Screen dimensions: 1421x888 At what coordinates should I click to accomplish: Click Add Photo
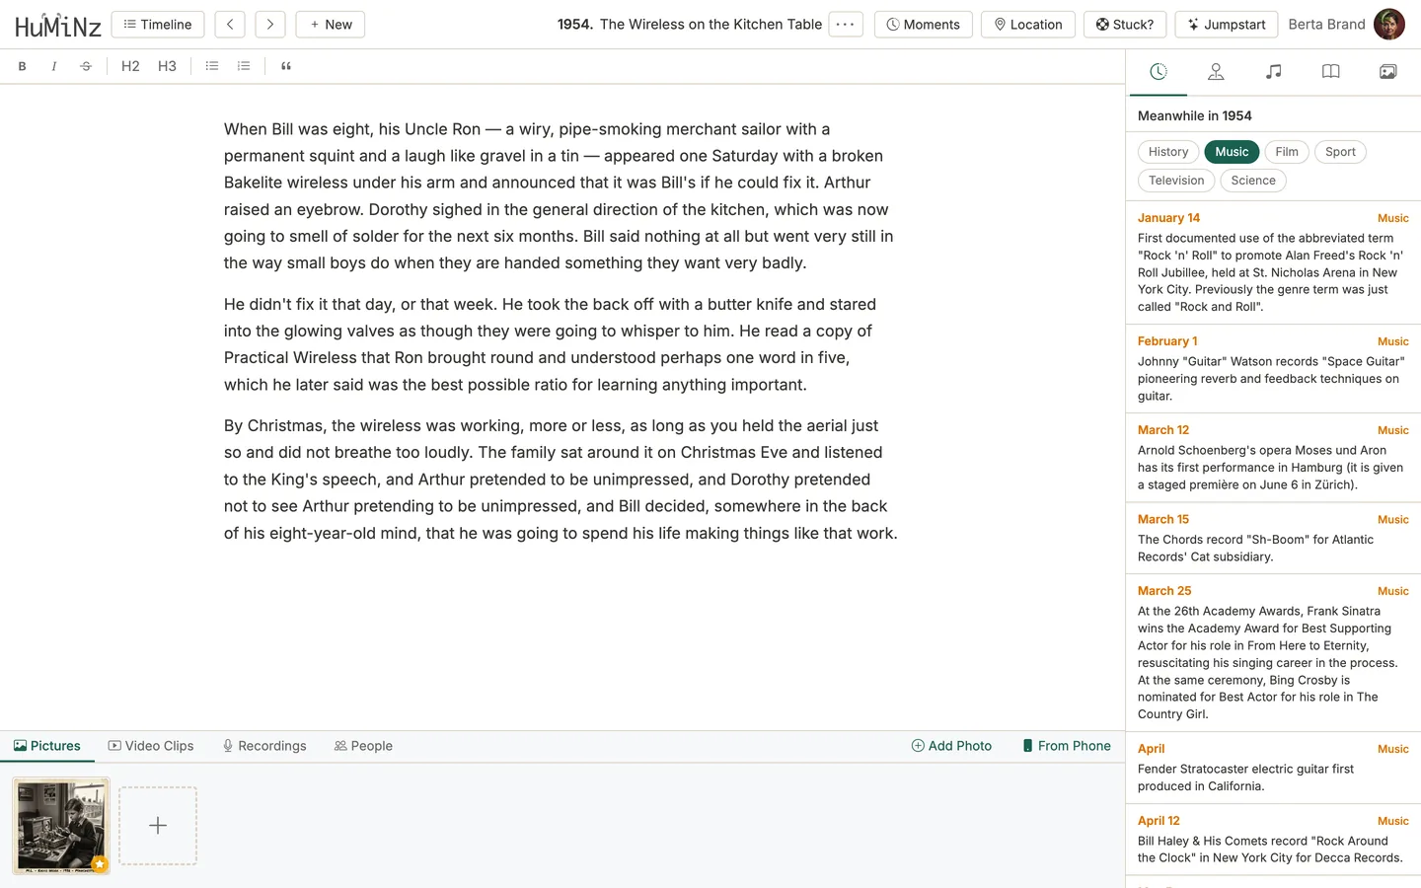click(951, 746)
